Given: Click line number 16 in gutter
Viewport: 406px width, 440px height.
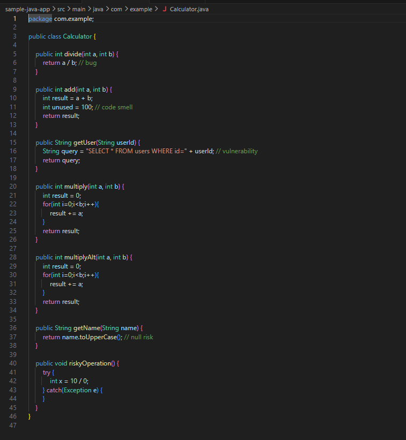Looking at the screenshot, I should pos(13,151).
